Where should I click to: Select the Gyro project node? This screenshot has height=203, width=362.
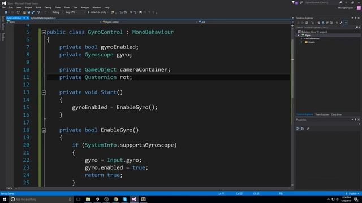pyautogui.click(x=308, y=35)
